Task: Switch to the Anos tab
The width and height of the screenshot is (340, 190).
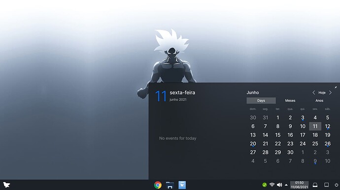Action: [x=319, y=101]
